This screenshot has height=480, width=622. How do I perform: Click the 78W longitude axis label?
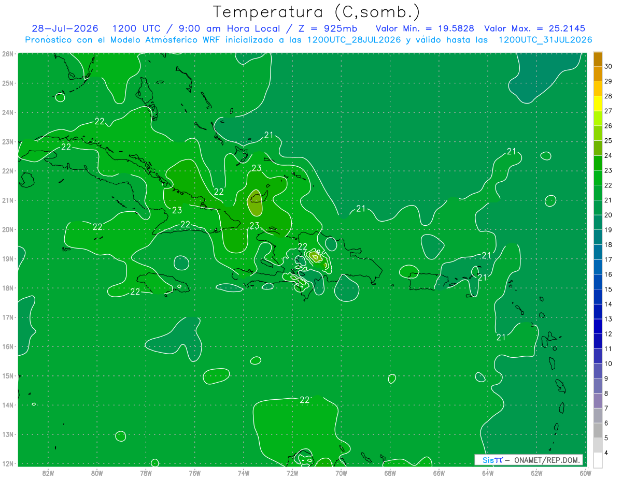point(146,473)
